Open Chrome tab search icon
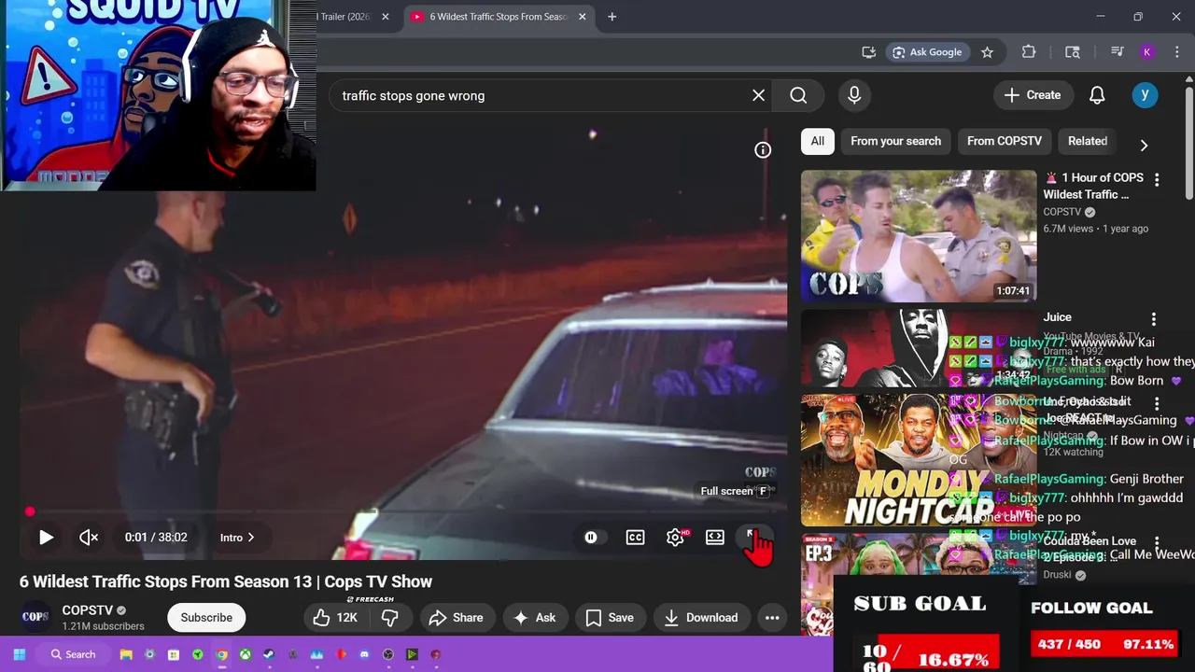 [x=1073, y=52]
